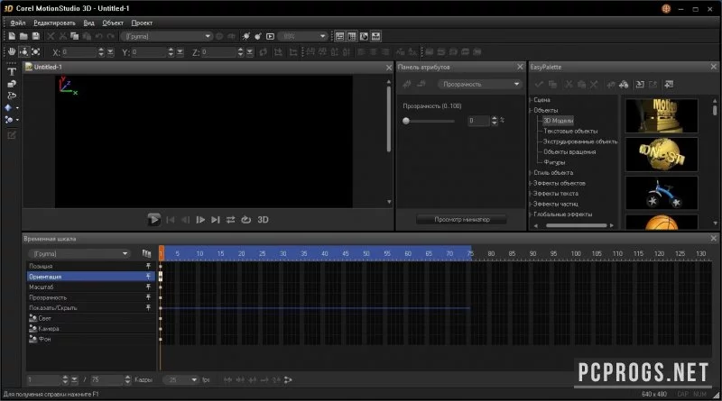Click the Просмотр миниатюр button

pos(462,220)
